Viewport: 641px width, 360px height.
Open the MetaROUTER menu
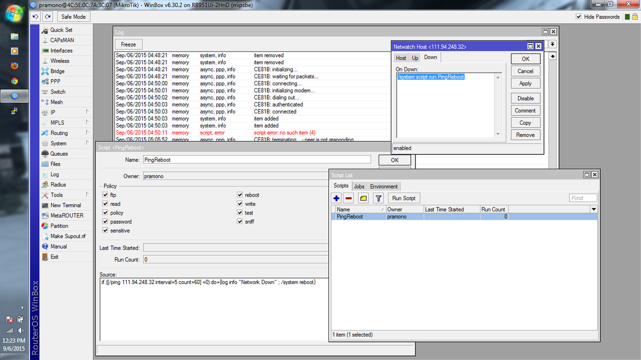[x=67, y=215]
